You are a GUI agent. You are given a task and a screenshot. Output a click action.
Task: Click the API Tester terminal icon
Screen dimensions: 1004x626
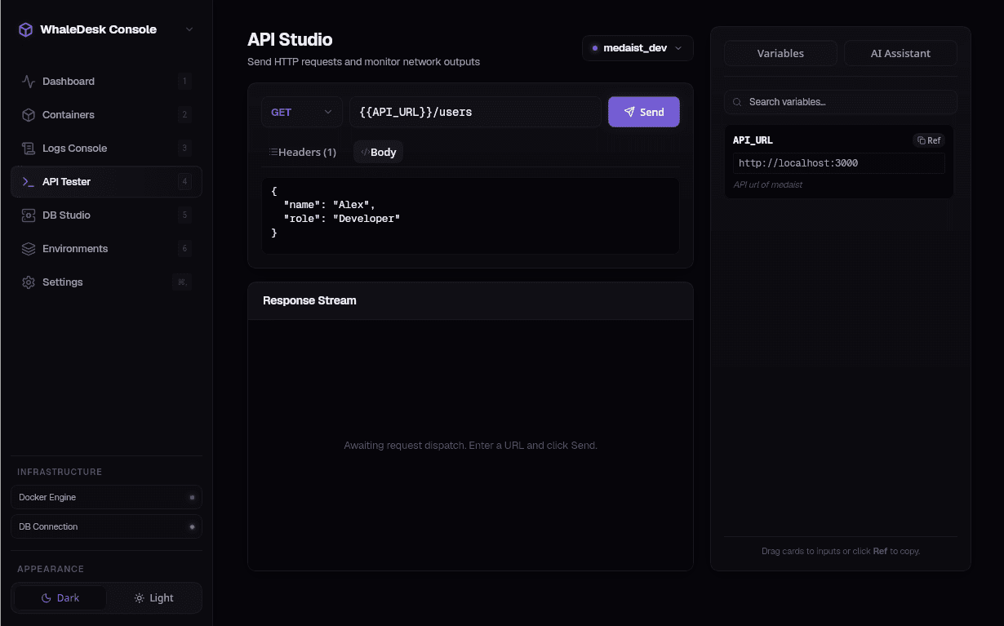(x=29, y=182)
